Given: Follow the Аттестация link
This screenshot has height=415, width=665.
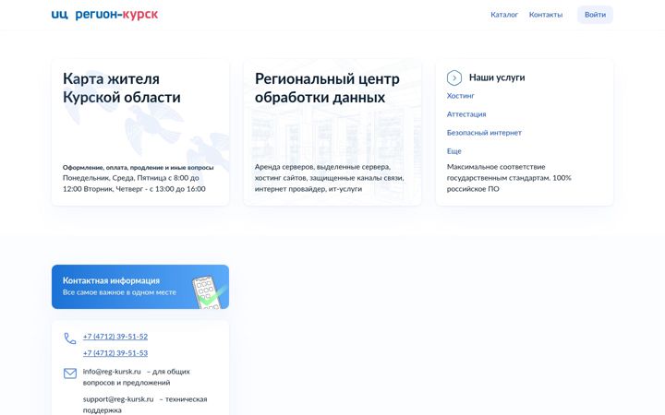Looking at the screenshot, I should [x=466, y=114].
